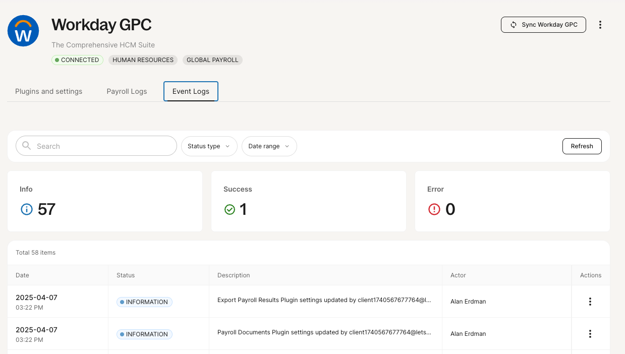Expand the Date range filter
This screenshot has height=354, width=625.
[269, 146]
